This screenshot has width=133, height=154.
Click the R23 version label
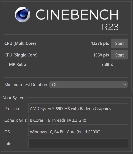click(x=110, y=27)
